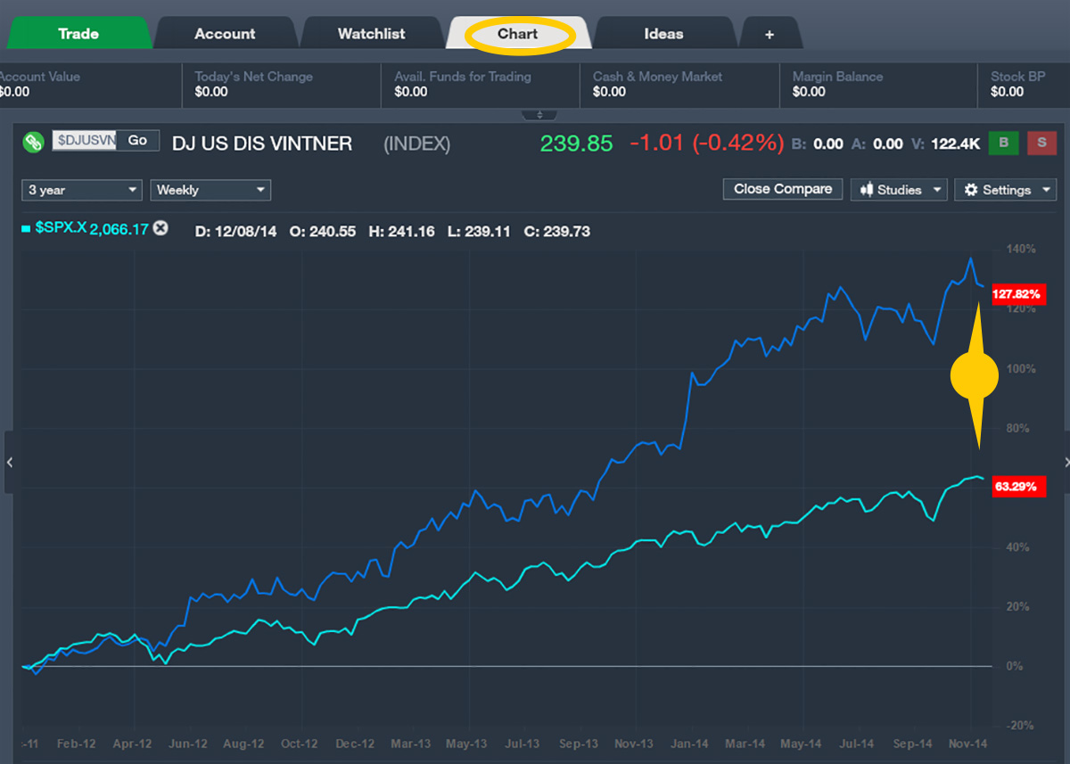
Task: Click the Close Compare button
Action: [783, 189]
